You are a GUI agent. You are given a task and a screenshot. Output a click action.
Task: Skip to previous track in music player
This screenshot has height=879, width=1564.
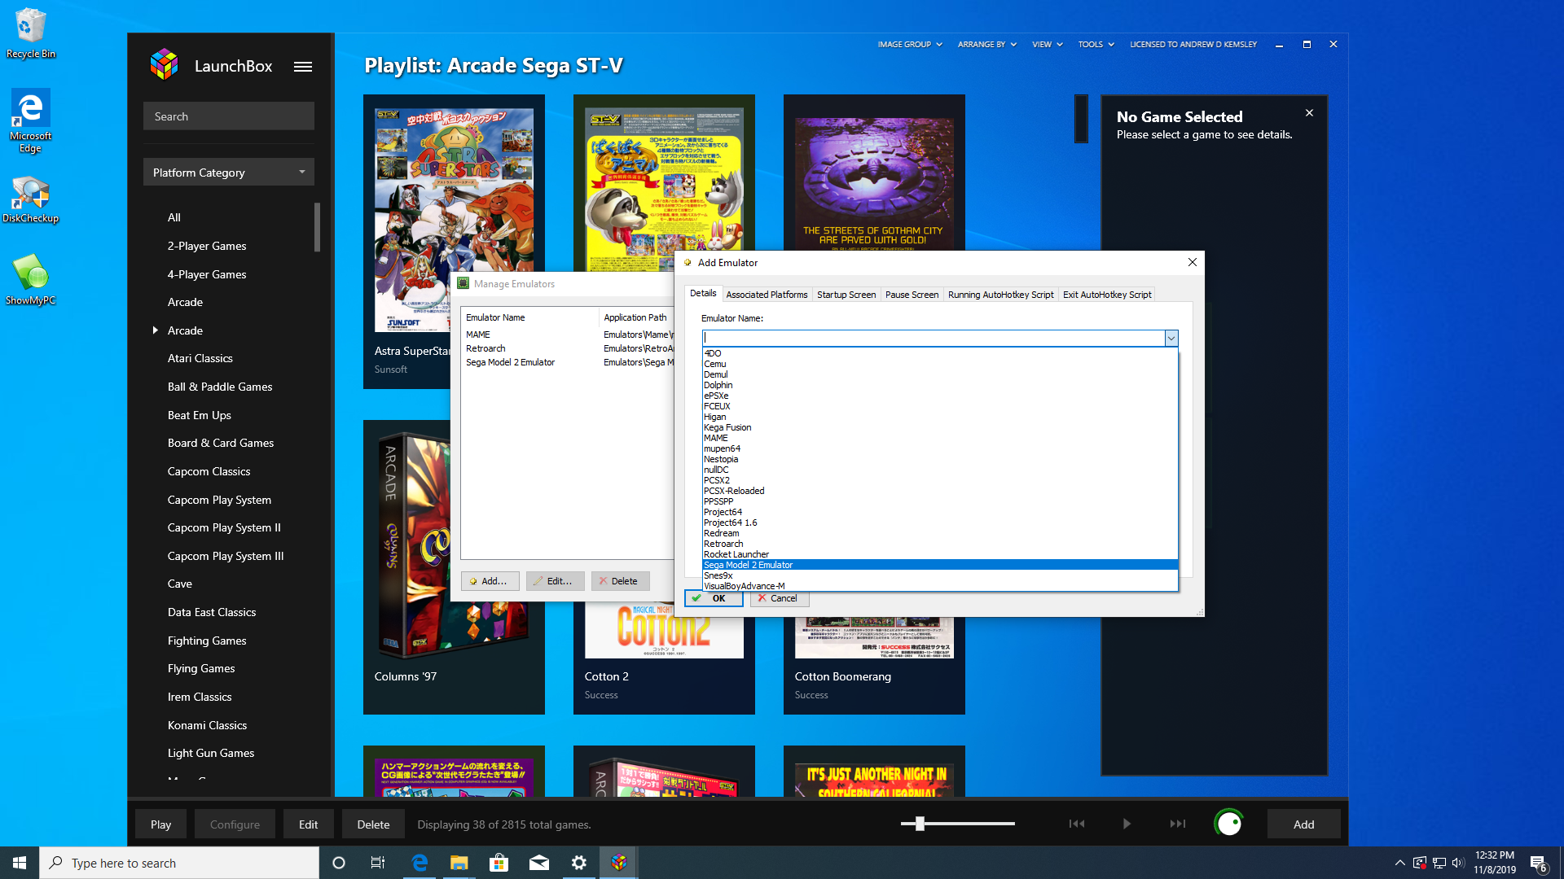[1077, 824]
